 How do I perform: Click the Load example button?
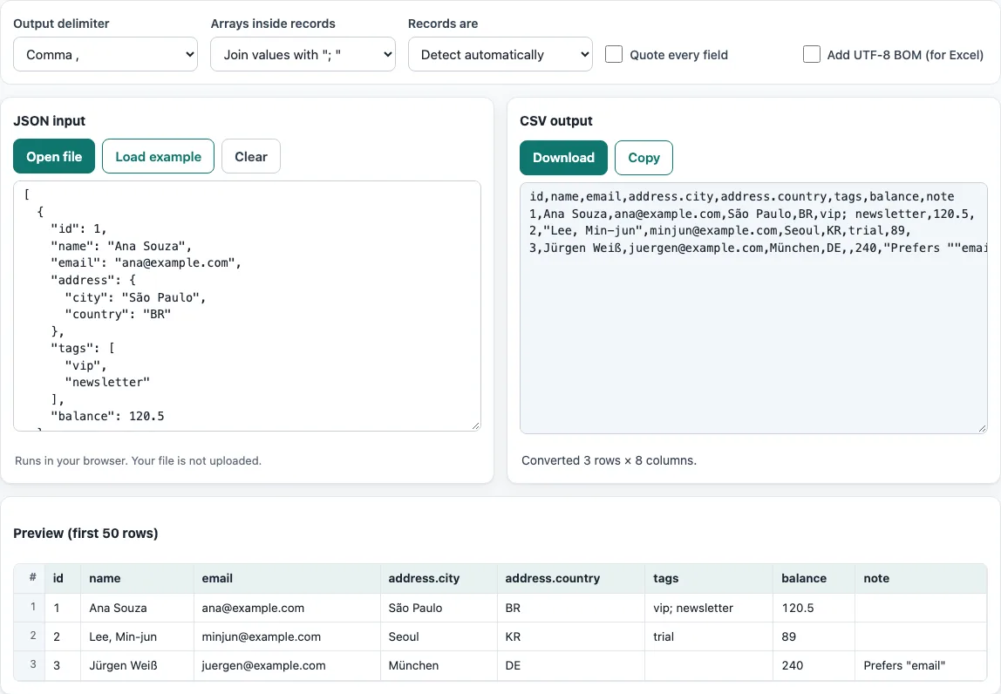pyautogui.click(x=159, y=156)
